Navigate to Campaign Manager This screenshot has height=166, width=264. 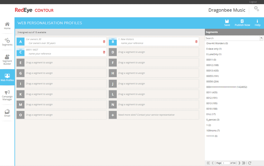(x=7, y=95)
